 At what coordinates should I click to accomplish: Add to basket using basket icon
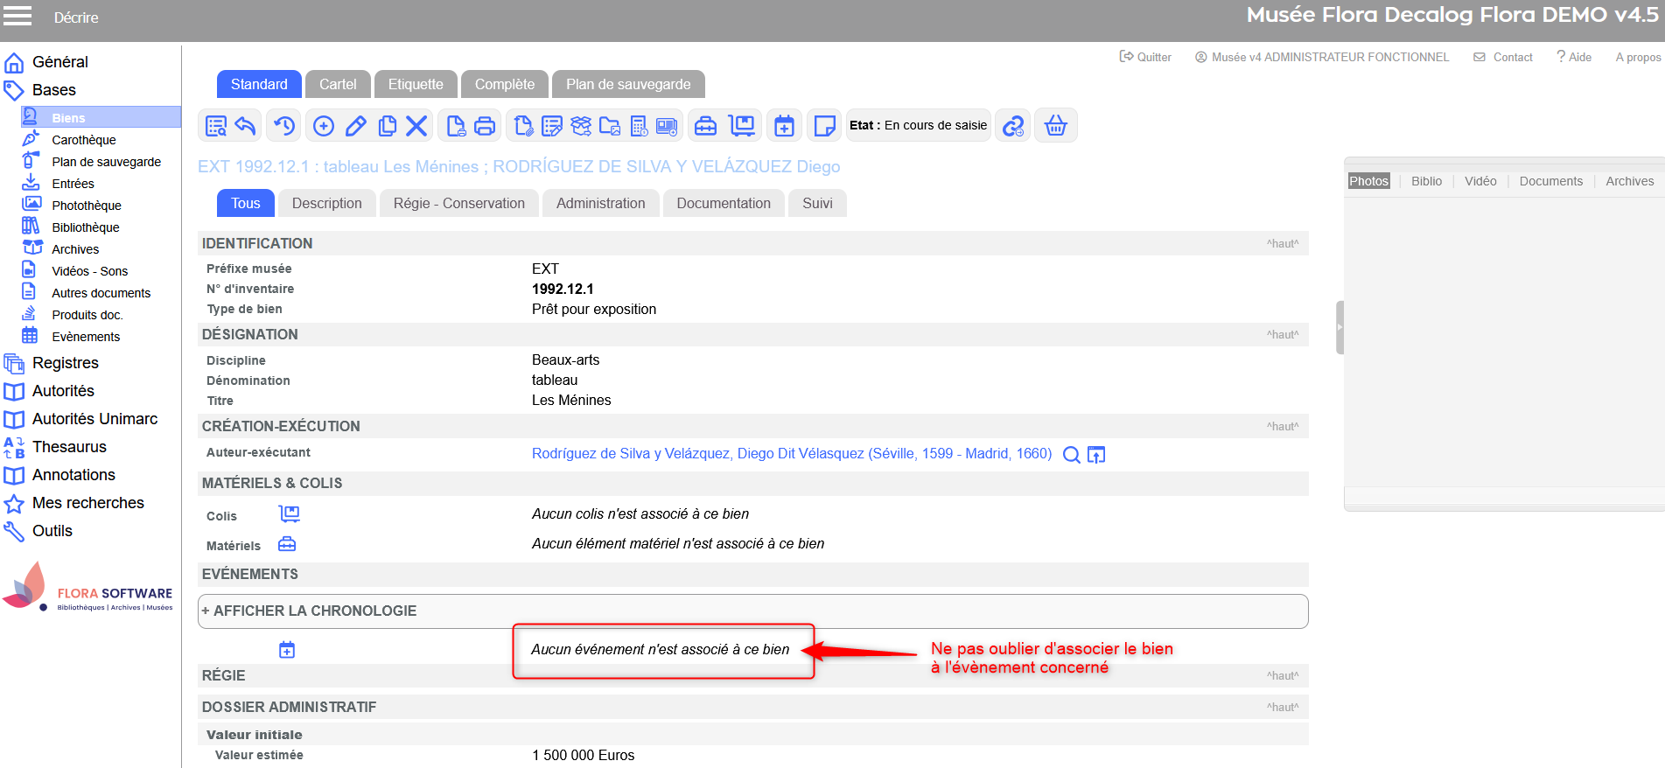tap(1056, 126)
